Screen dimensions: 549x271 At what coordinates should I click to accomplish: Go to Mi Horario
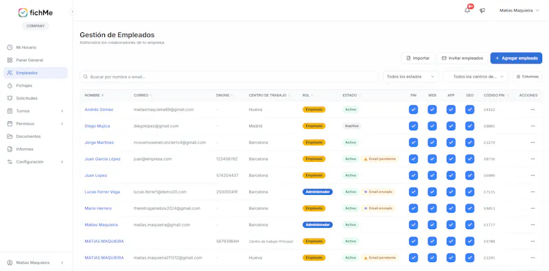click(x=36, y=47)
